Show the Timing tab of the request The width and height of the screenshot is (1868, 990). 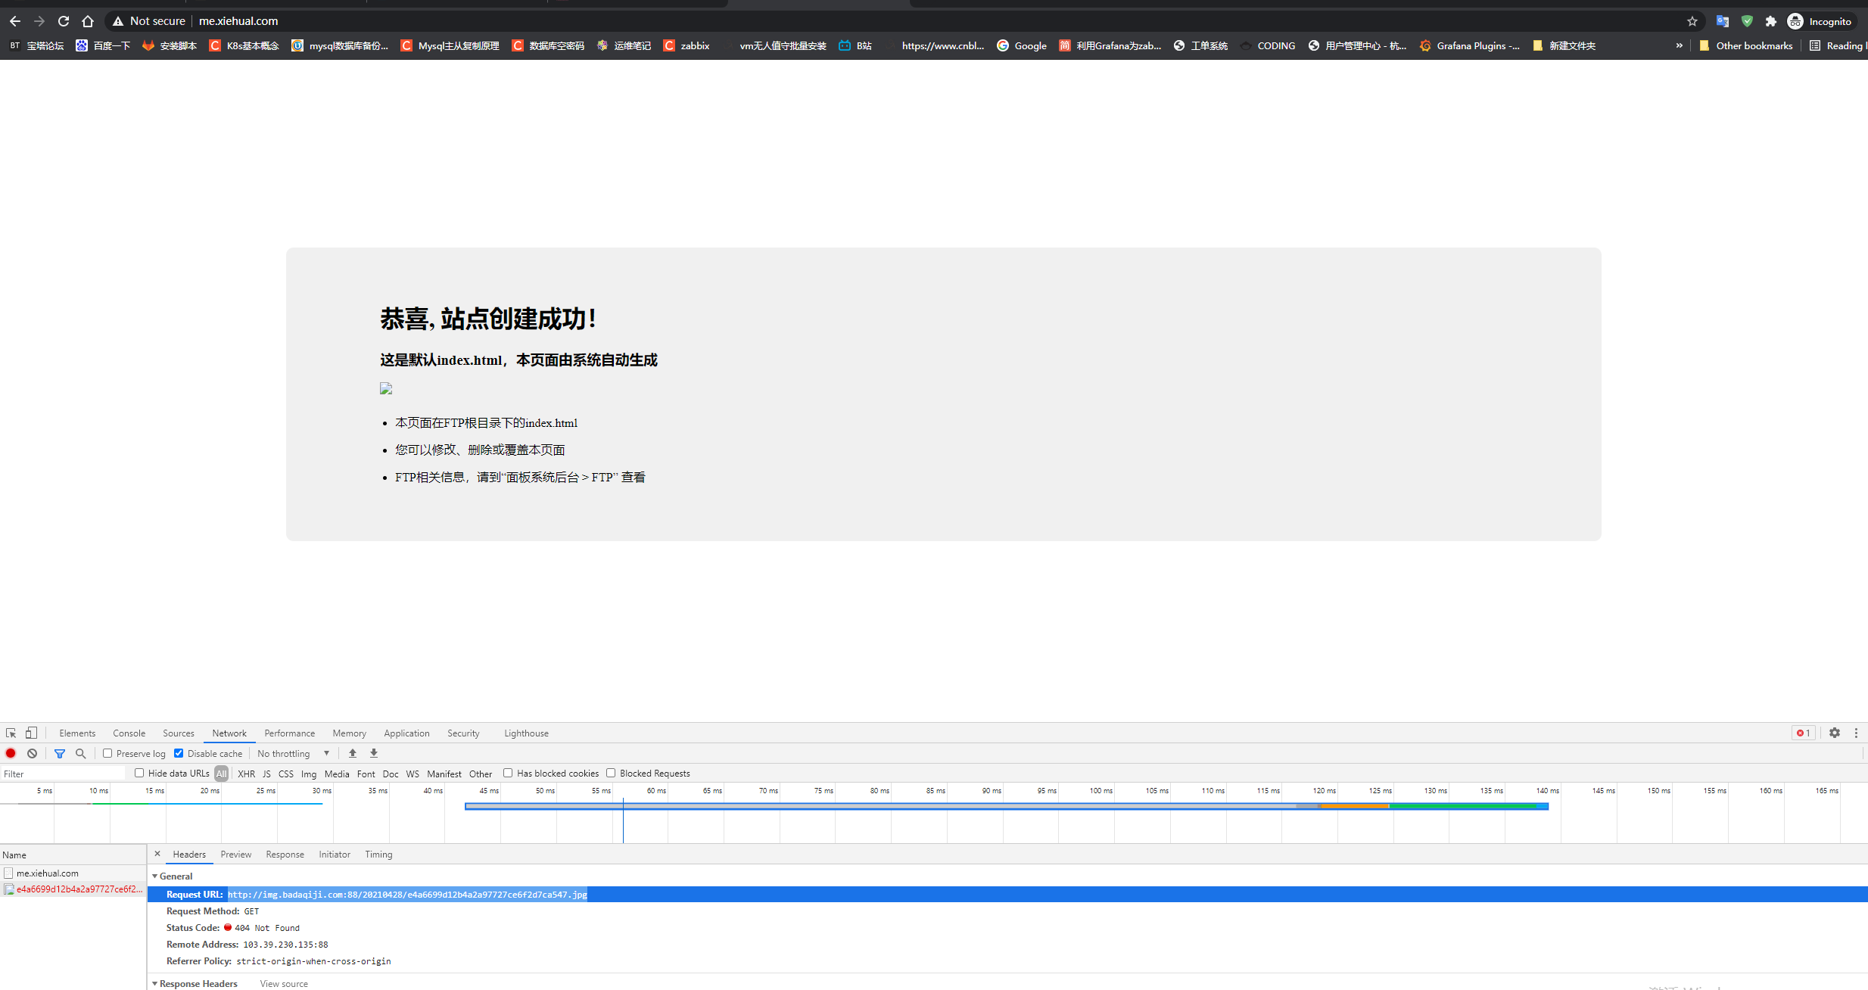[x=378, y=854]
